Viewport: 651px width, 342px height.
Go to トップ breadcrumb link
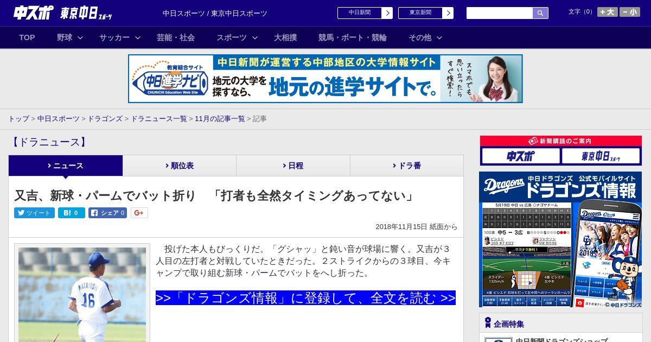[x=18, y=118]
